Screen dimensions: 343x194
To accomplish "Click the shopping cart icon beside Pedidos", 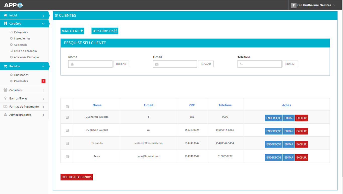I will (5, 66).
